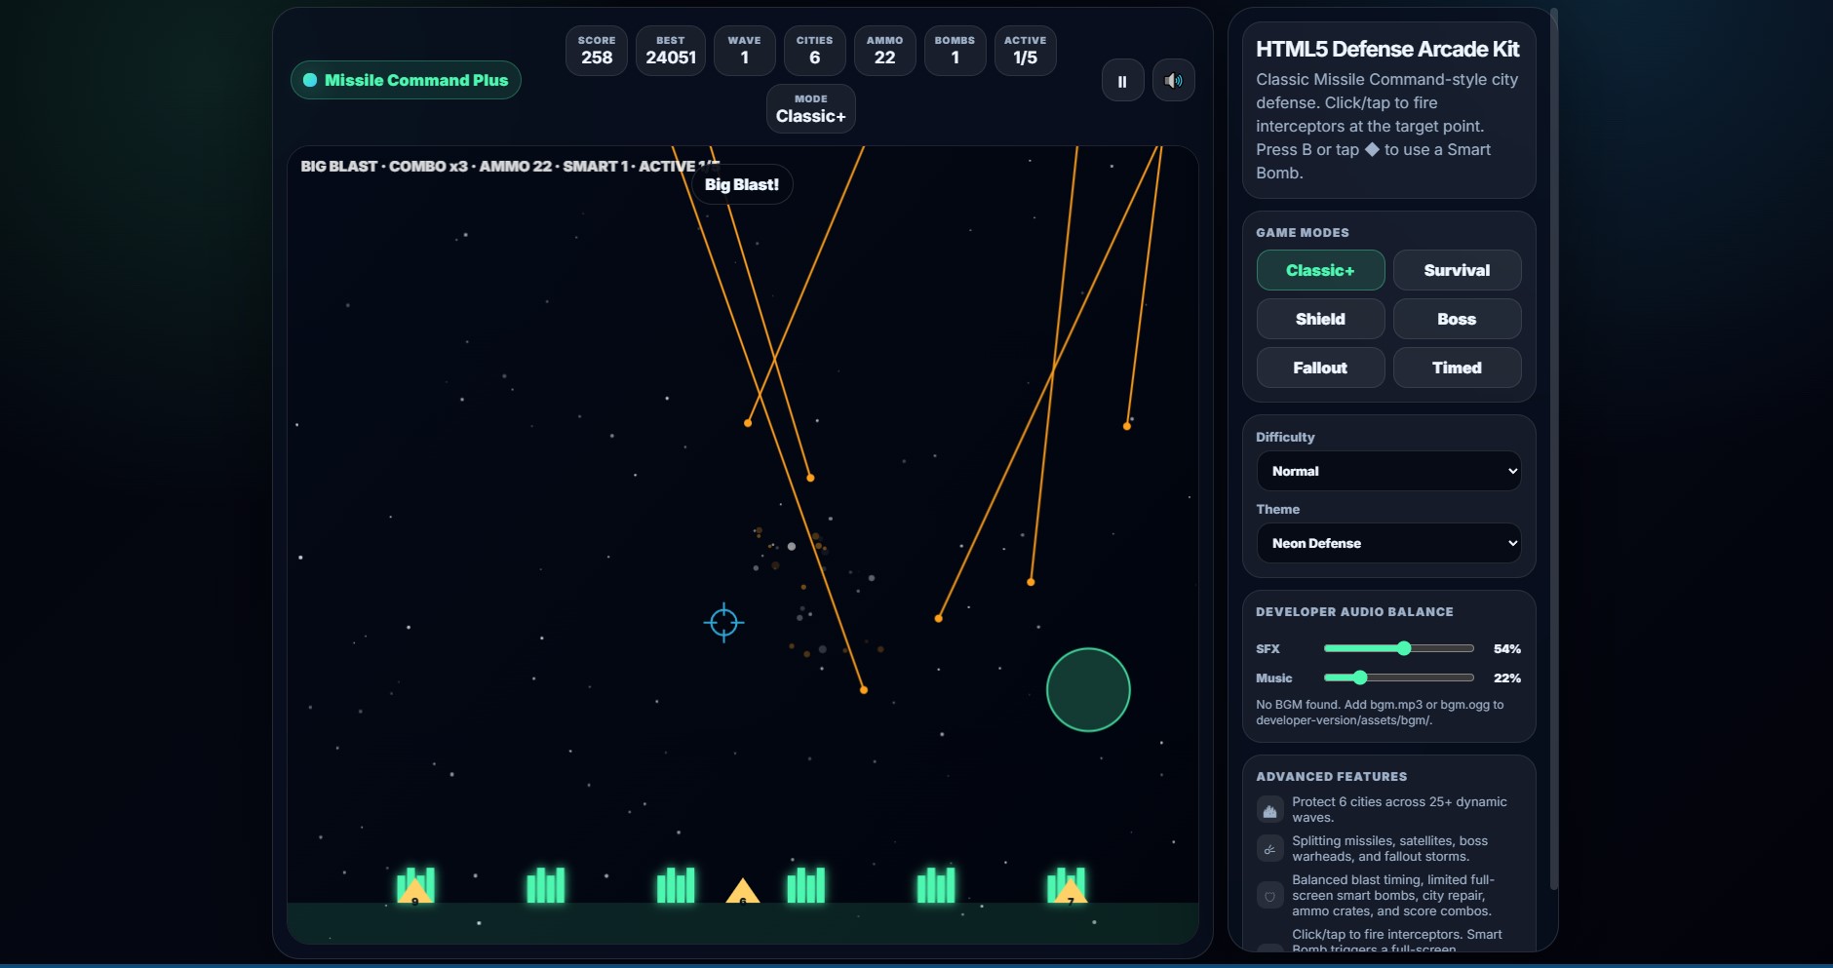Click the Big Blast! popup label
1833x968 pixels.
coord(742,184)
